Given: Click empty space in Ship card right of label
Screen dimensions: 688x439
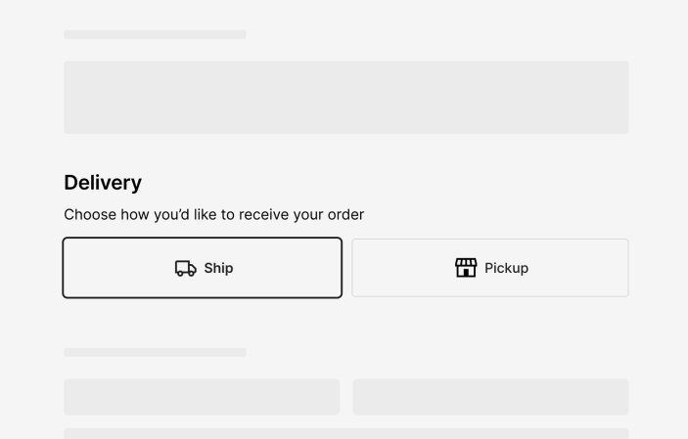Looking at the screenshot, I should 288,268.
